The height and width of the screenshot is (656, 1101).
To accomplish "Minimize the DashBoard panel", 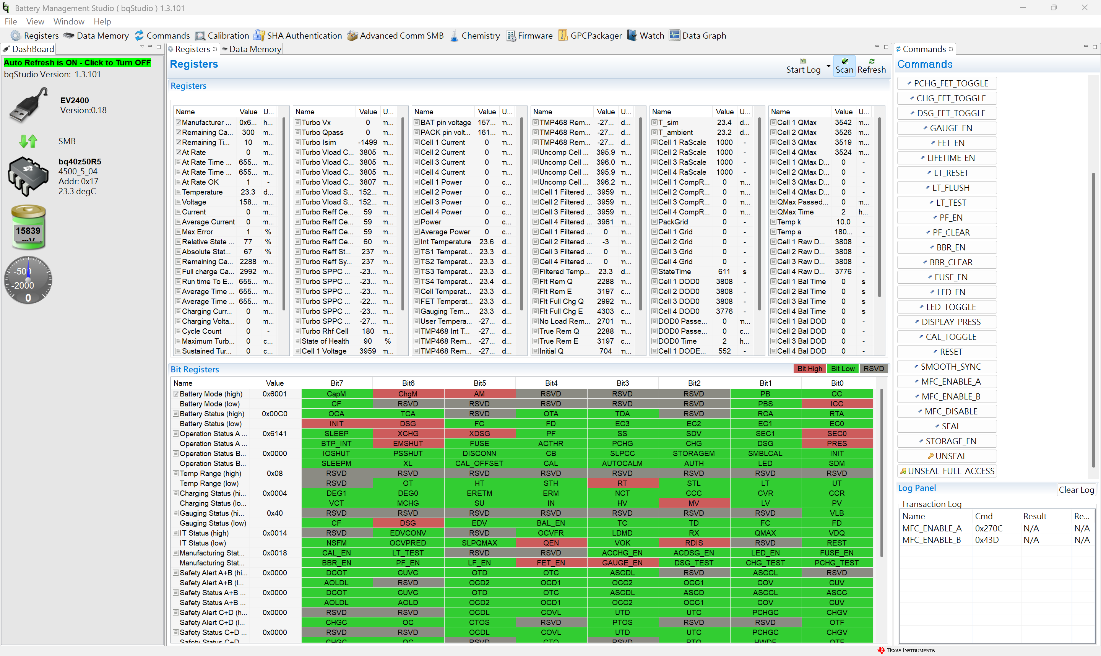I will [x=150, y=46].
